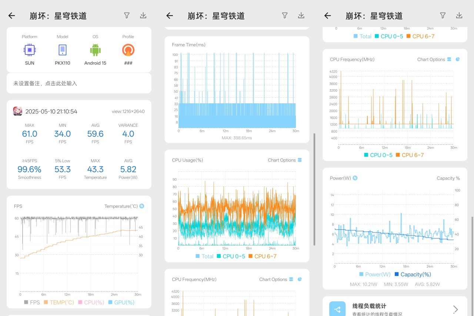This screenshot has height=316, width=474.
Task: Tap the blue shuffle icon beside 线程负载统计
Action: pos(337,310)
